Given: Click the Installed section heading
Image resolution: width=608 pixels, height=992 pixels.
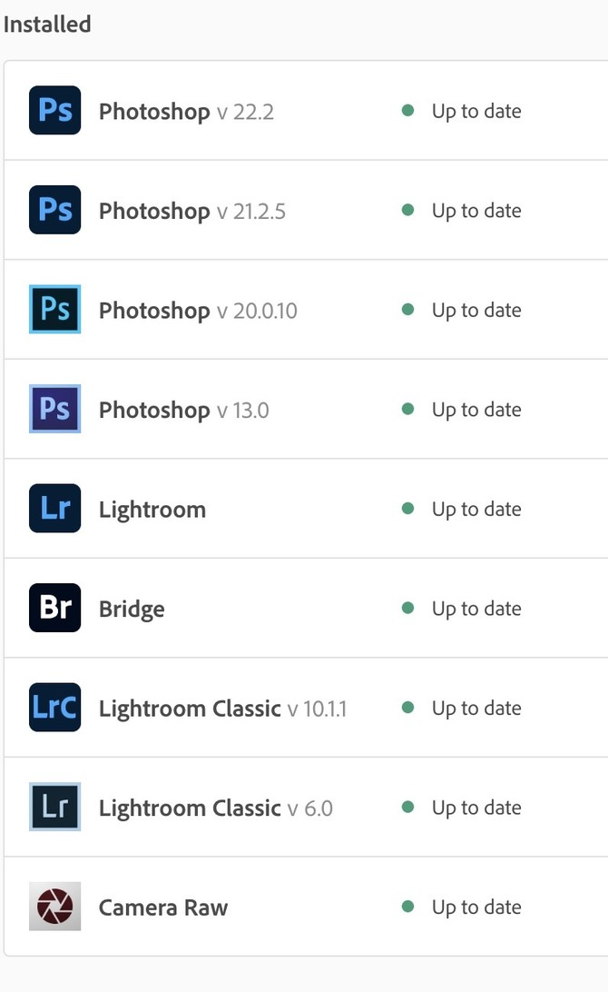Looking at the screenshot, I should click(47, 25).
